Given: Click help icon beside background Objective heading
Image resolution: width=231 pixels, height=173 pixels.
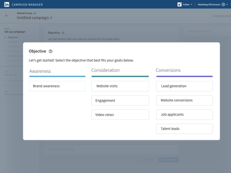Looking at the screenshot, I should click(63, 33).
